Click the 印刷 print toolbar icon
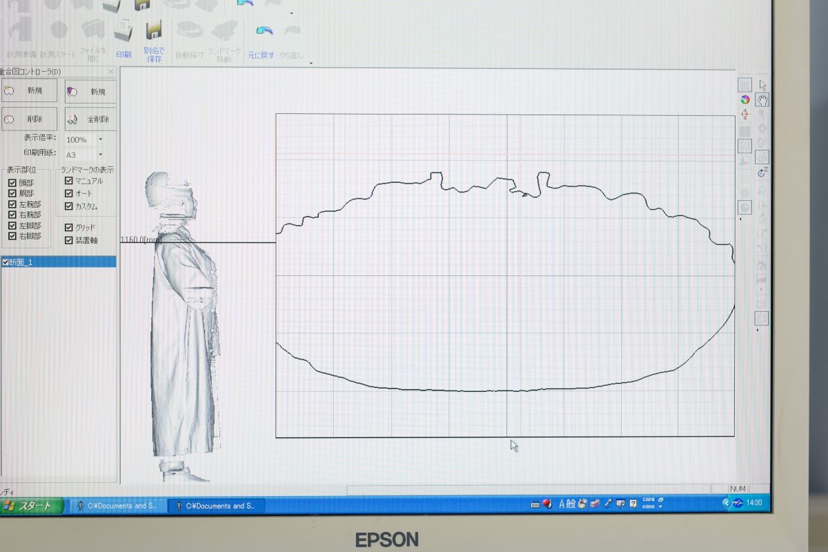The height and width of the screenshot is (552, 828). [124, 30]
